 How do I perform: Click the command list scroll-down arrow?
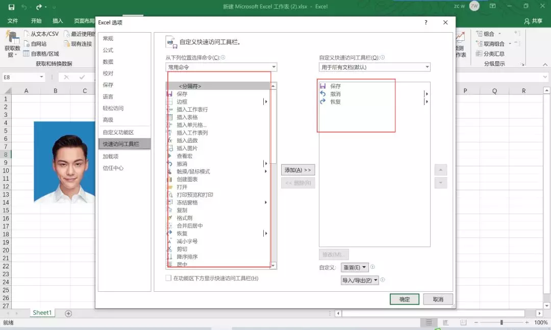(x=273, y=266)
